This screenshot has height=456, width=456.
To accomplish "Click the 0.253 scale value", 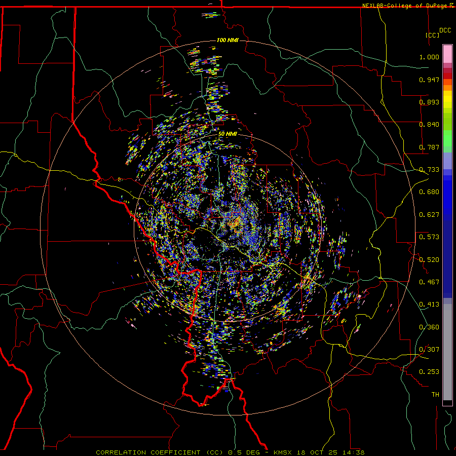I will click(x=429, y=372).
